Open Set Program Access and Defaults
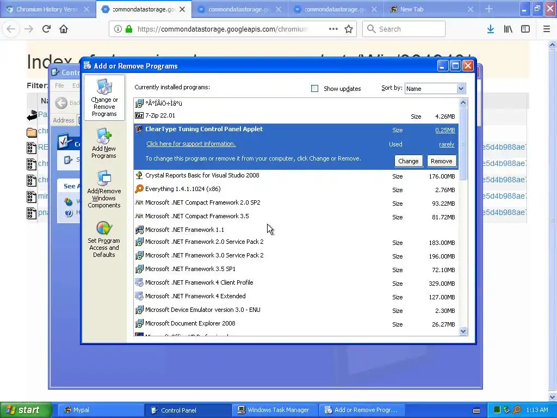Screen dimensions: 557x418 coord(104,239)
